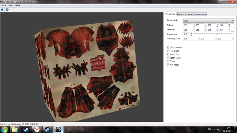Open Windows Explorer from the taskbar
The height and width of the screenshot is (133, 237).
pyautogui.click(x=15, y=129)
